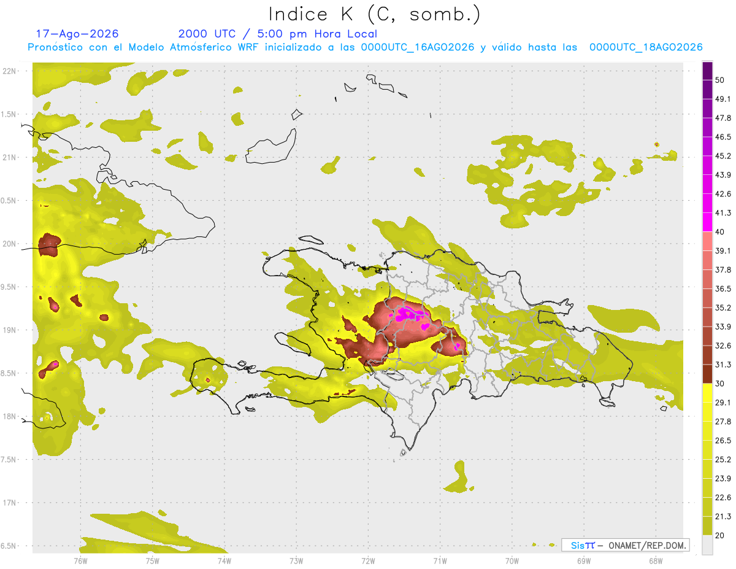This screenshot has height=569, width=736.
Task: Click the "20N" latitude label
Action: 10,244
